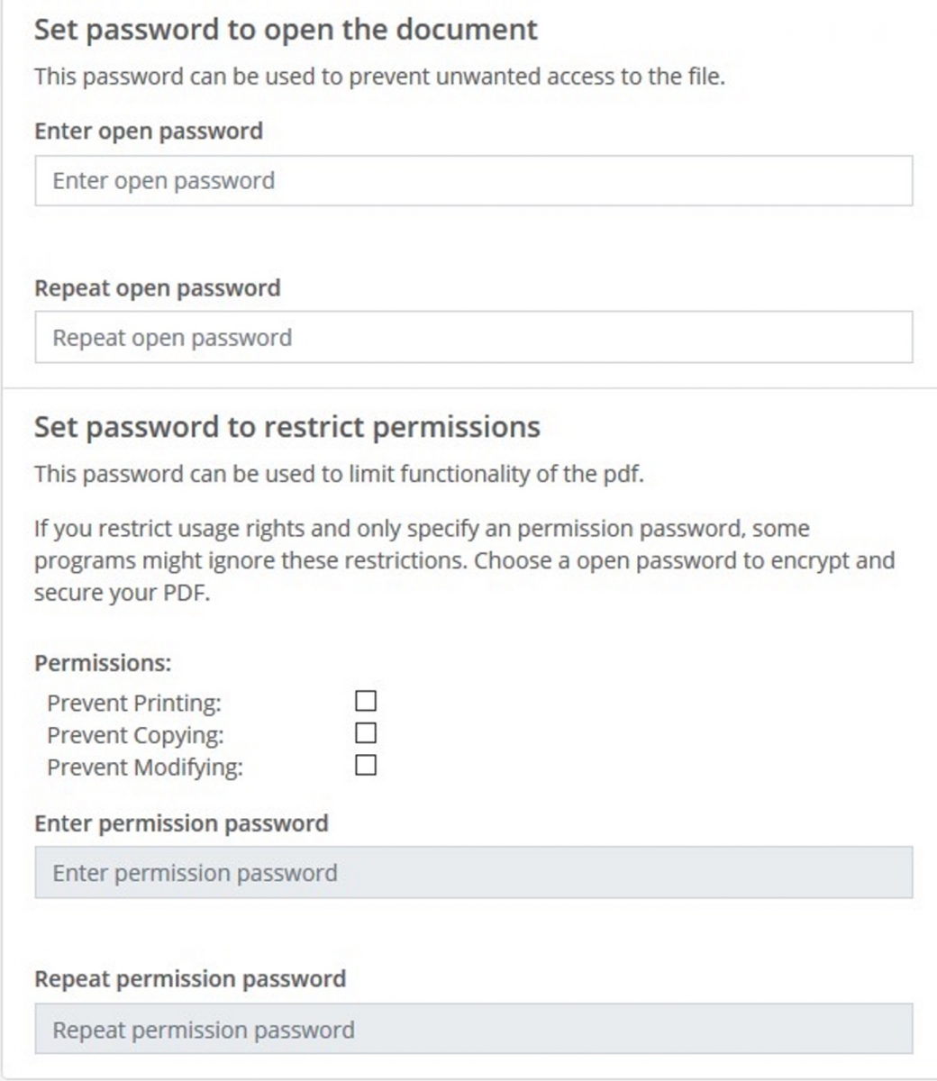The image size is (937, 1081).
Task: Click the 'Prevent Printing:' label text
Action: coord(134,703)
